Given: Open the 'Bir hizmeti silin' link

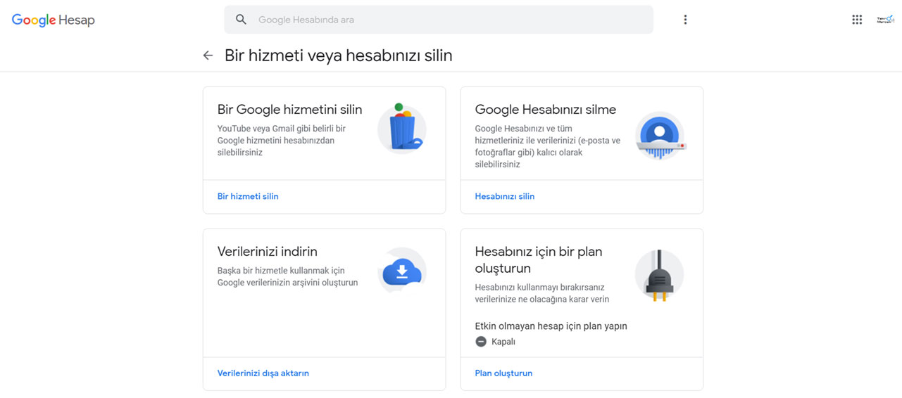Looking at the screenshot, I should point(248,196).
